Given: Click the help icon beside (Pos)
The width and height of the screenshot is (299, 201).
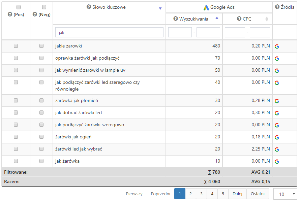Looking at the screenshot, I should click(x=10, y=14).
